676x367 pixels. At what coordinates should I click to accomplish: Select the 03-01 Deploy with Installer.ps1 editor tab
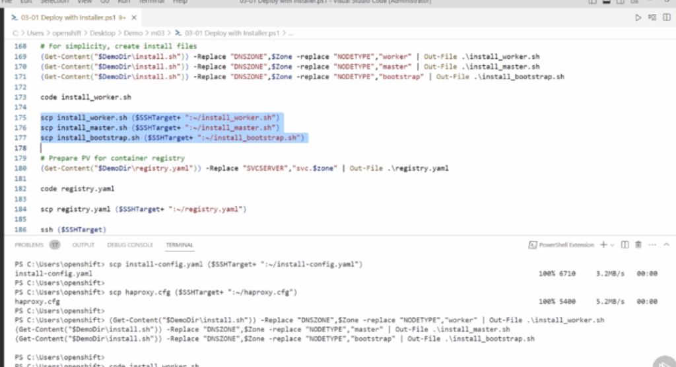[x=74, y=18]
